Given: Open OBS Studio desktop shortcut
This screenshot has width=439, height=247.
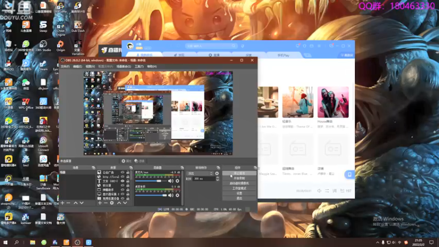Looking at the screenshot, I should (x=43, y=46).
